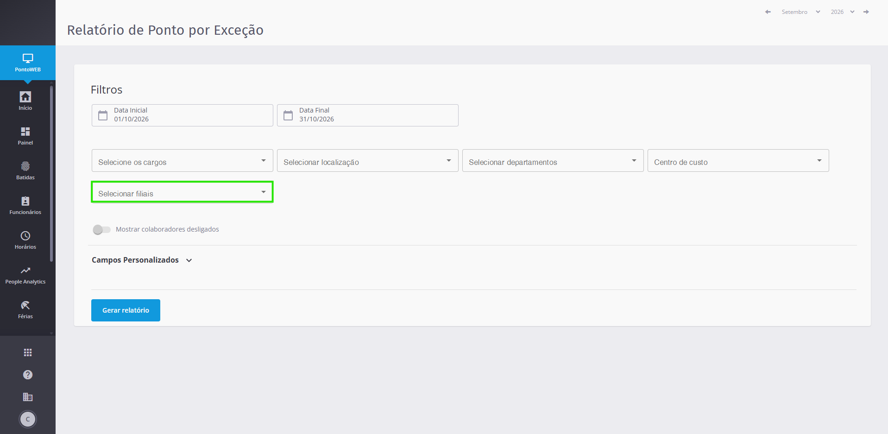Open the Funcionários badge icon

tap(25, 201)
